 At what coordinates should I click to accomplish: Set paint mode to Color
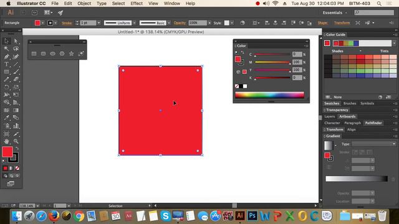pos(6,168)
